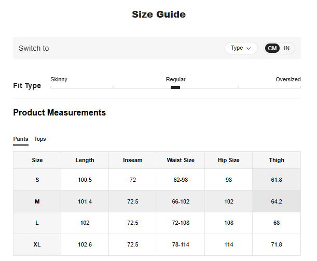Click the 66-102 waist cell for M
This screenshot has height=261, width=317.
coord(181,201)
